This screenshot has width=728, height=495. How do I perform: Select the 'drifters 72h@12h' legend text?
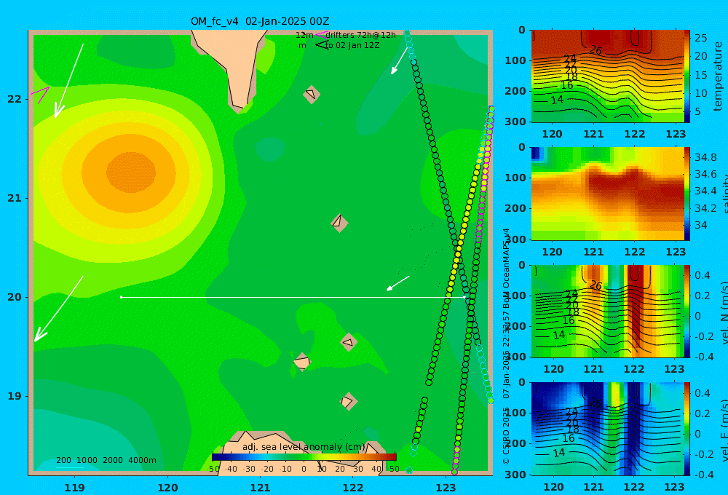(x=360, y=35)
